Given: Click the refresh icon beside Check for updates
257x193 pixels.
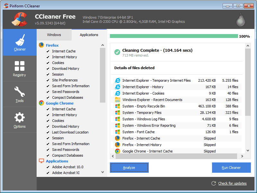Looking at the screenshot, I should (214, 183).
